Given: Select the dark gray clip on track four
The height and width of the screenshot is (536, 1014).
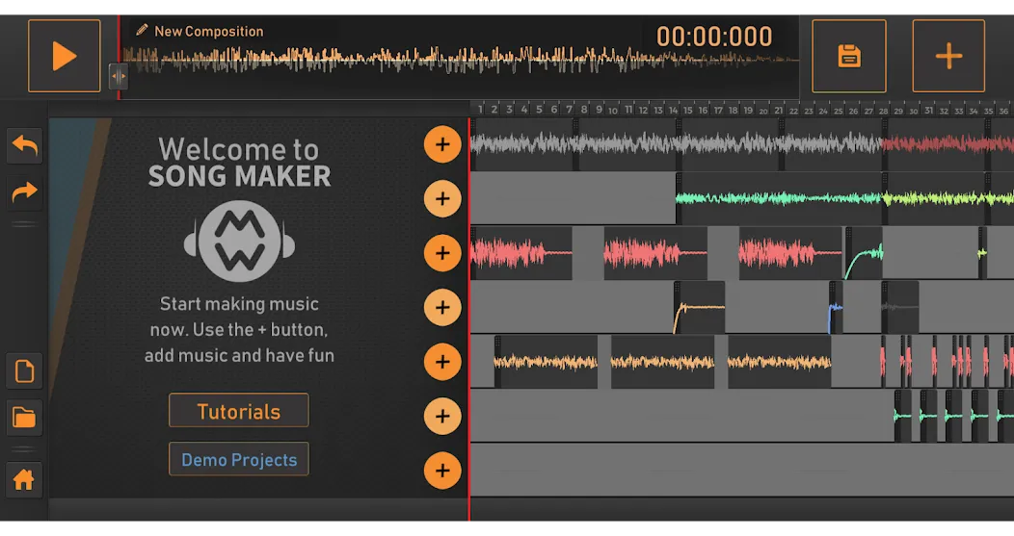Looking at the screenshot, I should tap(900, 307).
